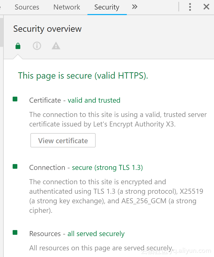Click the left sidebar scrollbar
The height and width of the screenshot is (257, 214).
pyautogui.click(x=2, y=32)
